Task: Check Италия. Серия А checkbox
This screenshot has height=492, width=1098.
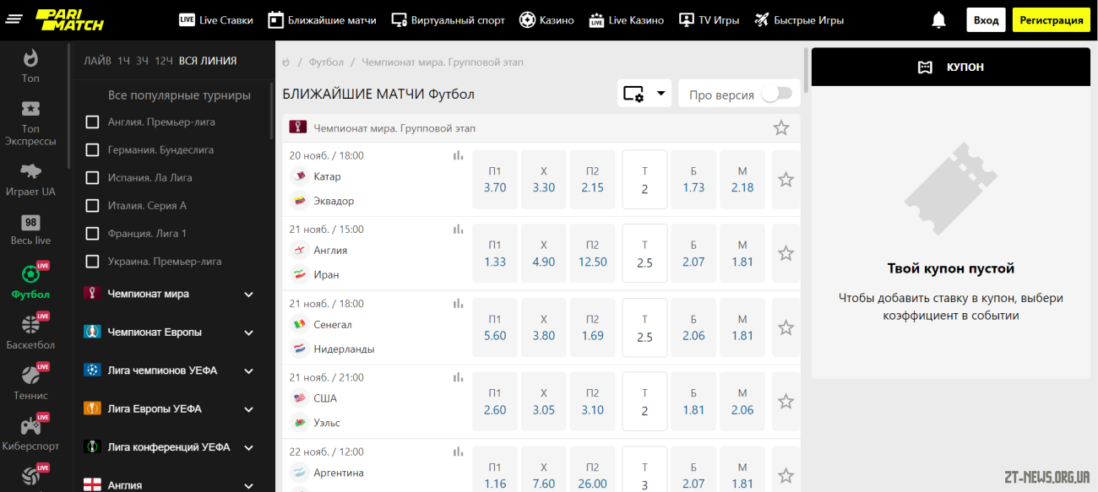Action: click(93, 206)
